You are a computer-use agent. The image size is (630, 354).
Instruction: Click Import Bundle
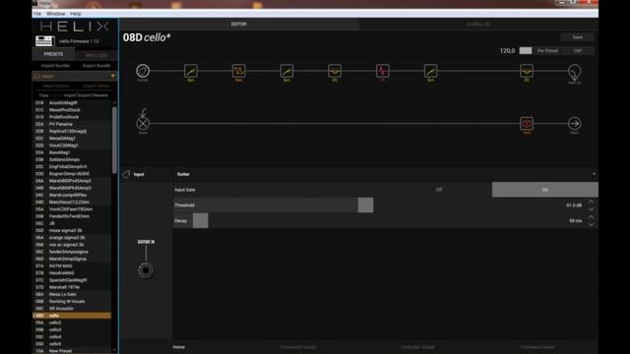(x=55, y=66)
